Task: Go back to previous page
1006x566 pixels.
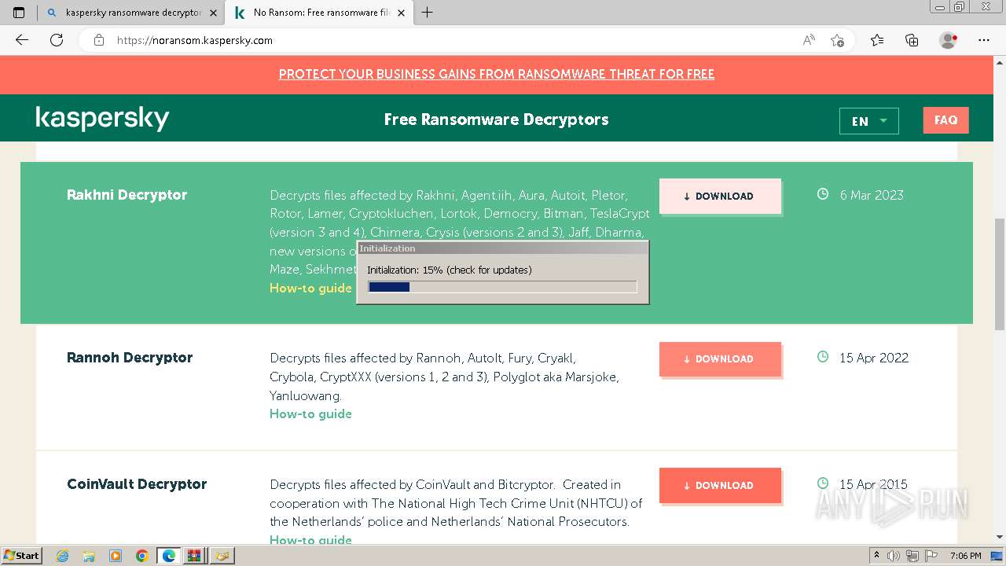Action: [22, 40]
